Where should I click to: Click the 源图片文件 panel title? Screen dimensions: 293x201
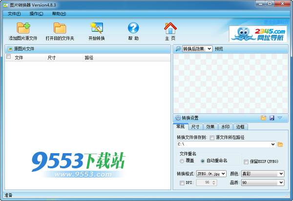click(24, 49)
